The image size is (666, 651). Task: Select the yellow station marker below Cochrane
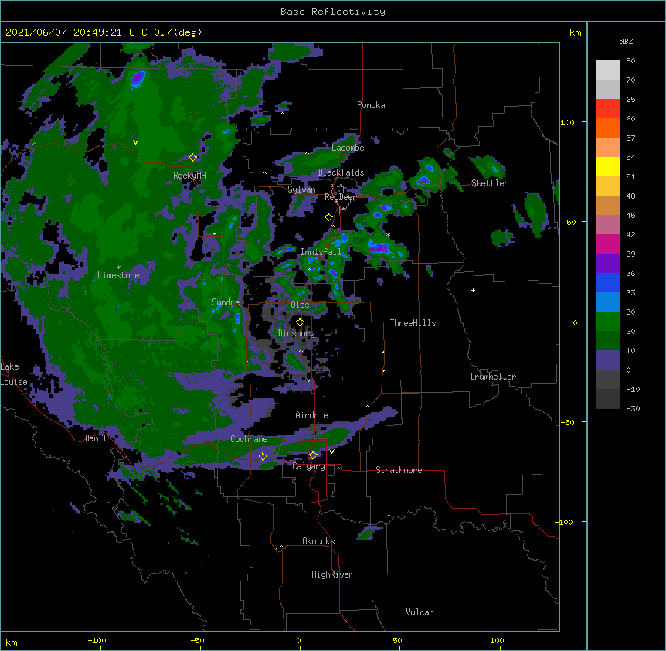coord(263,456)
